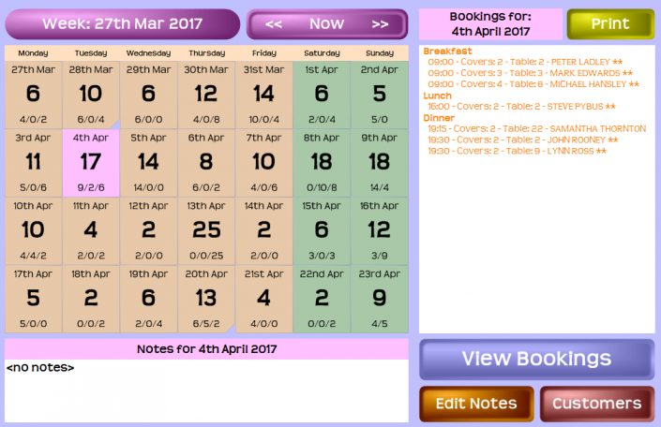Select Sunday 16th Apr cell
Image resolution: width=661 pixels, height=427 pixels.
pyautogui.click(x=380, y=231)
